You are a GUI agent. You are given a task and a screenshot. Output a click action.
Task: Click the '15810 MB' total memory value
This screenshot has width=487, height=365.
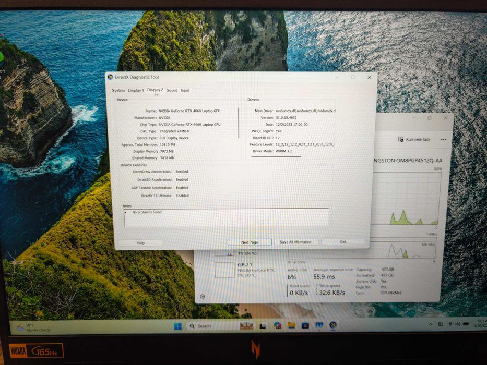[x=168, y=144]
